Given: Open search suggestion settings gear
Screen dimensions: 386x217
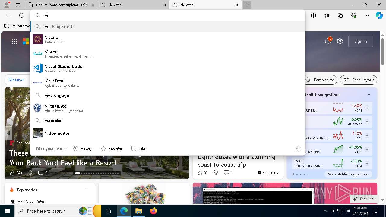Looking at the screenshot, I should [x=298, y=149].
